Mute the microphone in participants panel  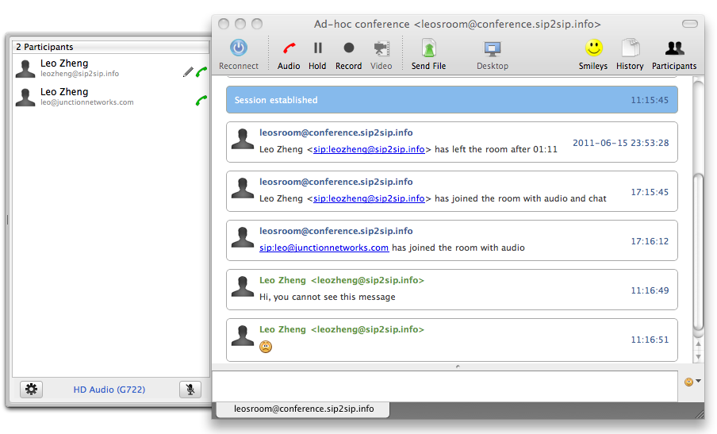[190, 389]
